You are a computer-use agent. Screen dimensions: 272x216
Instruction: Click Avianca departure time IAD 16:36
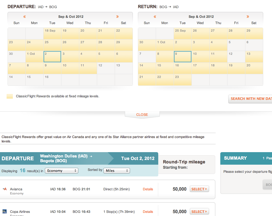coord(58,189)
